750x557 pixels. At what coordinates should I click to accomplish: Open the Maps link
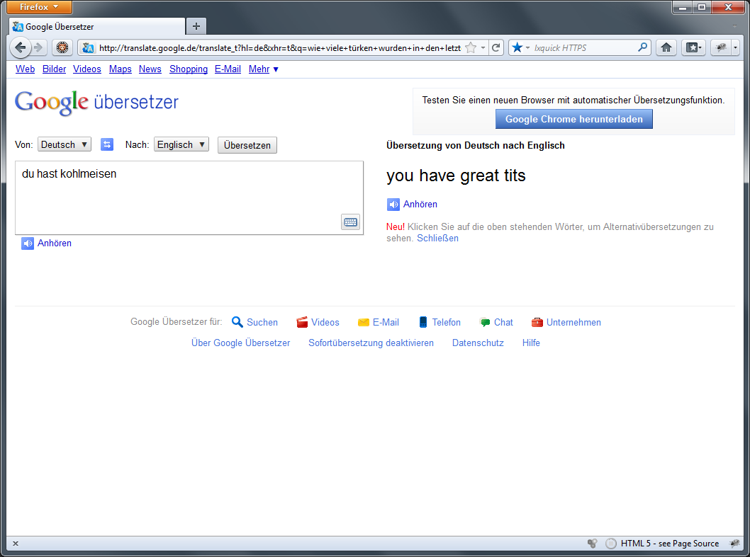pyautogui.click(x=120, y=69)
